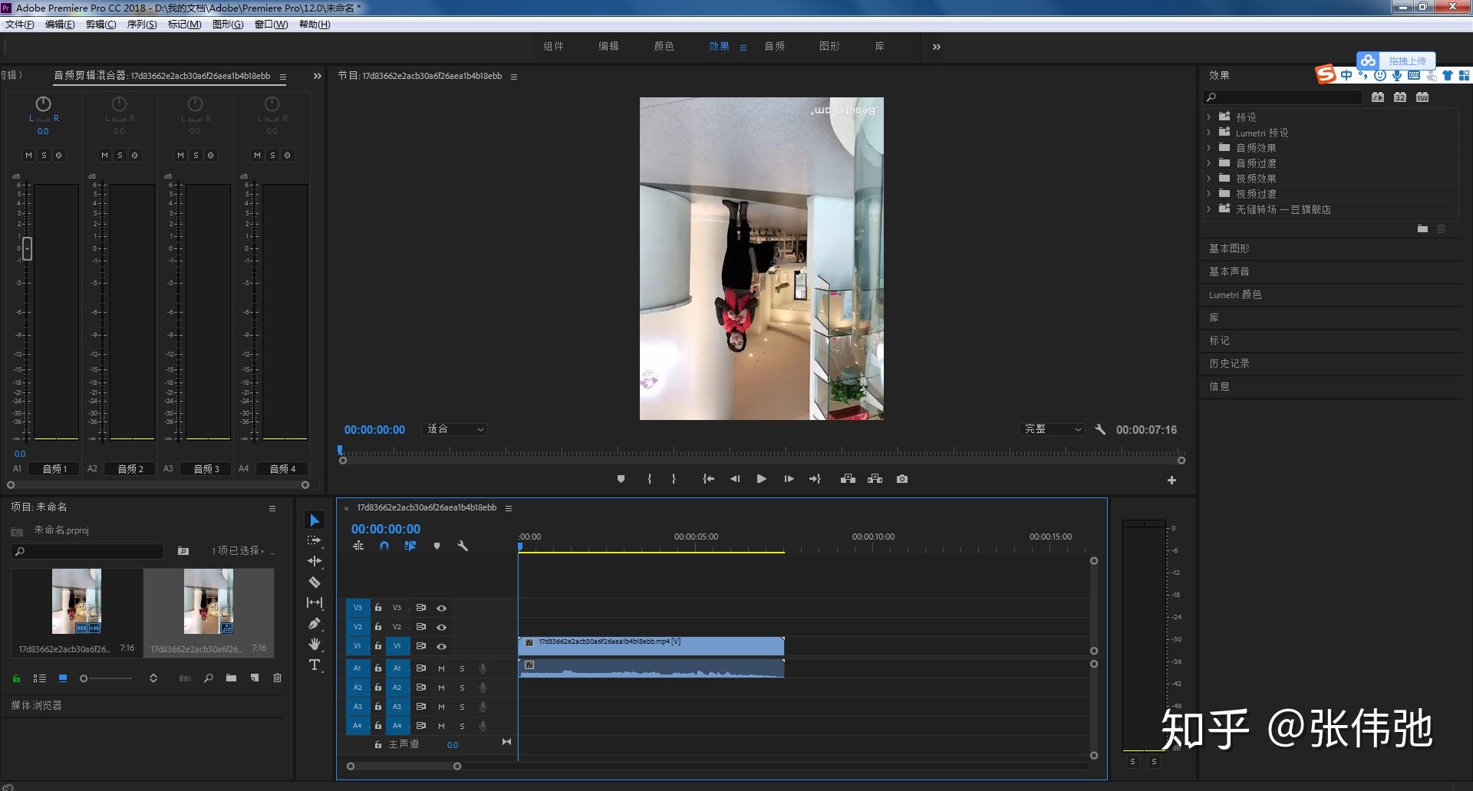Click the 音频 1 track name
This screenshot has height=791, width=1473.
(x=54, y=468)
